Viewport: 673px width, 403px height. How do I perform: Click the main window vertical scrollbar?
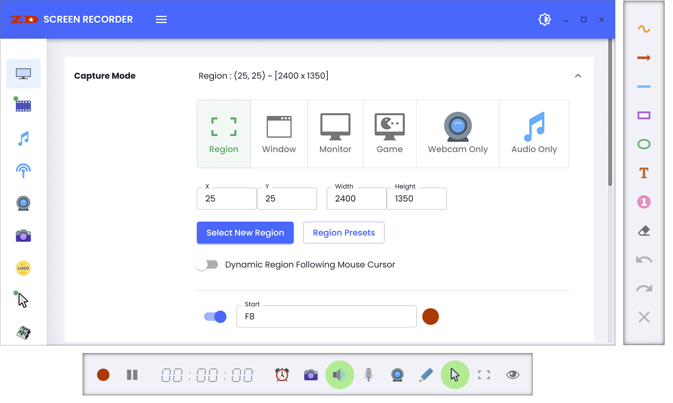610,112
